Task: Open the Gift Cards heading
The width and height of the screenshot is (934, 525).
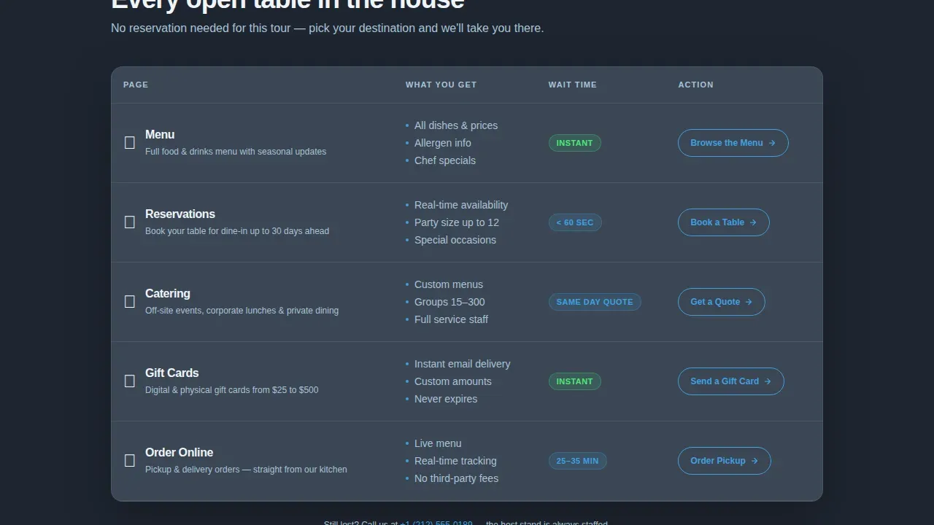Action: [x=172, y=373]
